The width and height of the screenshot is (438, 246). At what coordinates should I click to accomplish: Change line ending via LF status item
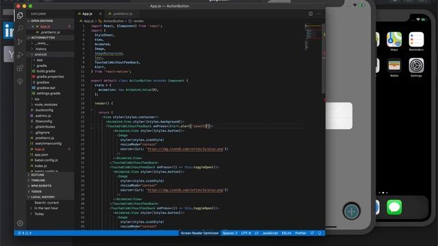pyautogui.click(x=257, y=233)
